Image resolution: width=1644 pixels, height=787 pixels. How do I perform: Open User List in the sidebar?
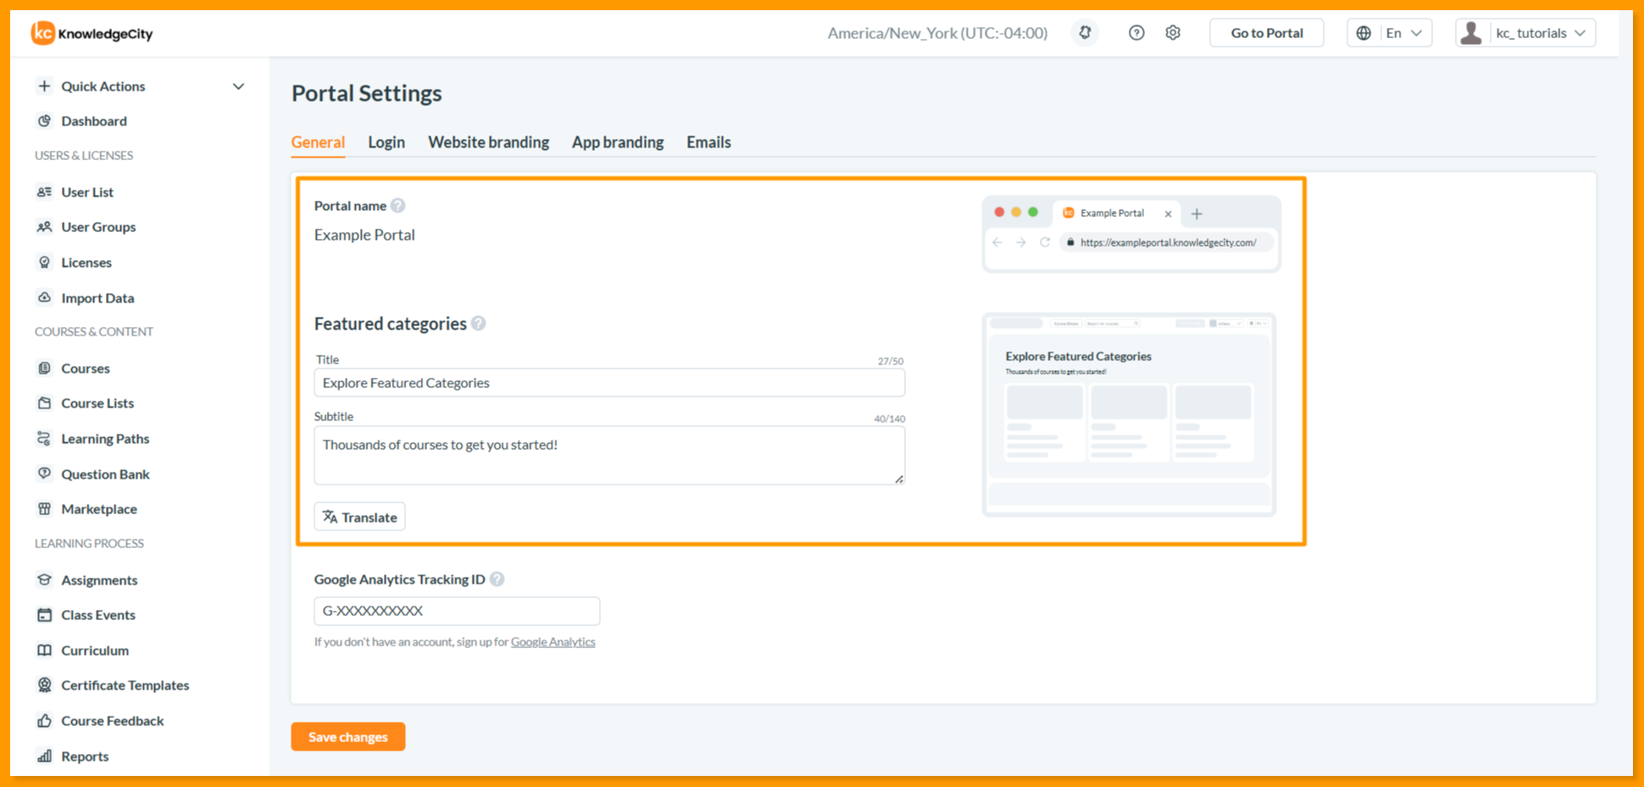tap(86, 192)
